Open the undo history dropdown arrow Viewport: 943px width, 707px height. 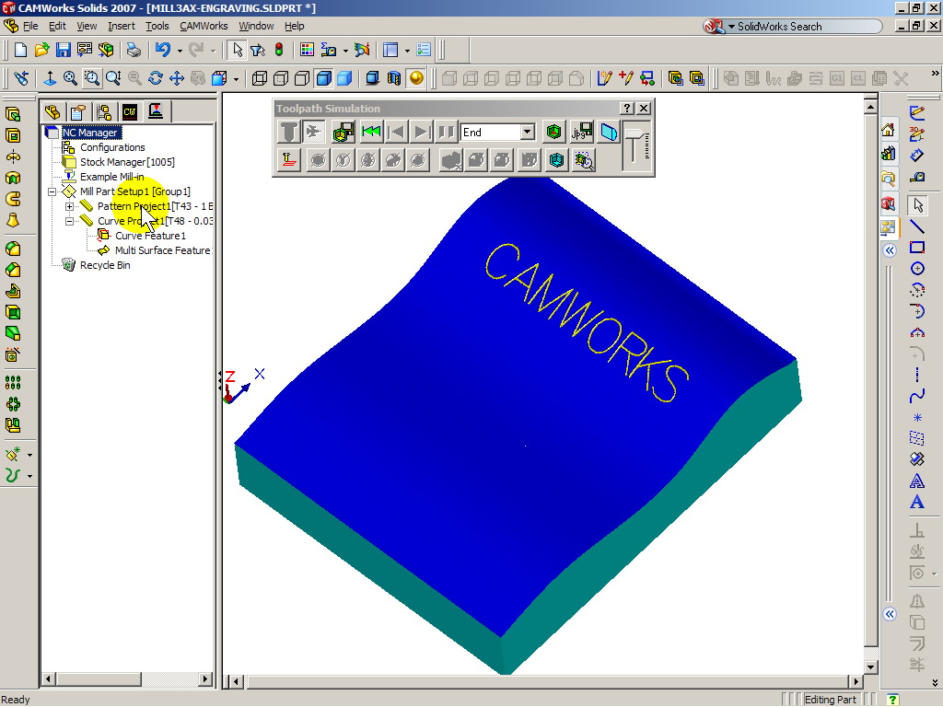[x=180, y=51]
